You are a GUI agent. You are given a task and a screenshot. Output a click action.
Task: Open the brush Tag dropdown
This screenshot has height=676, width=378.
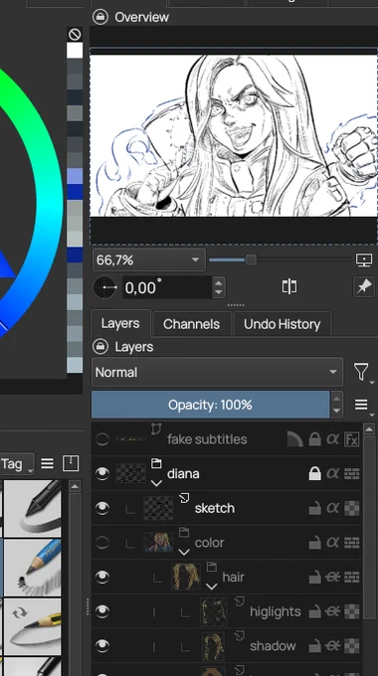pyautogui.click(x=16, y=464)
